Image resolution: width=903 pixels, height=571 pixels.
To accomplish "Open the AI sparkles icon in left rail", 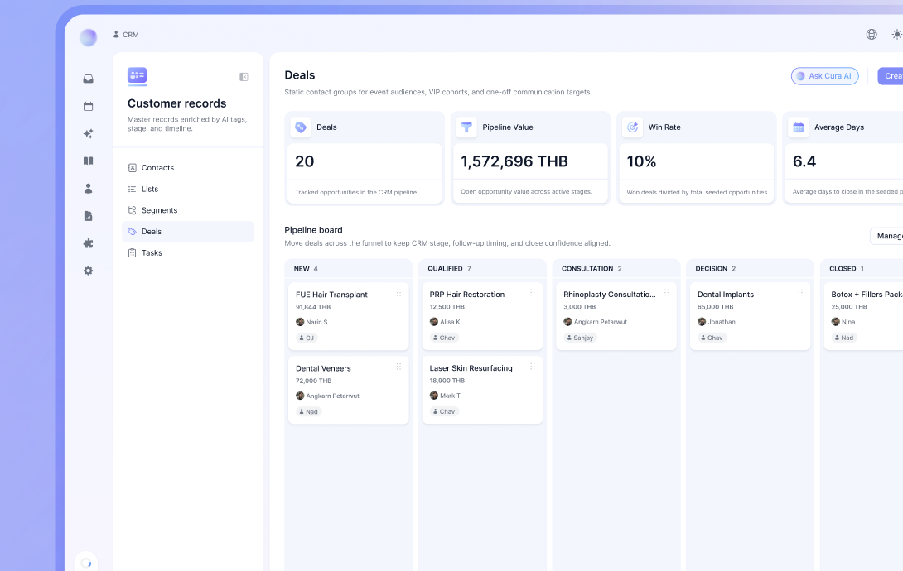I will pos(88,133).
